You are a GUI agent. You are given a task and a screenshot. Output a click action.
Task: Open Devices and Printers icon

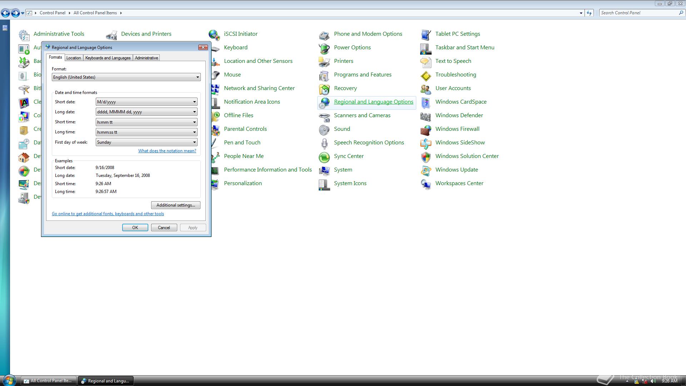tap(111, 35)
